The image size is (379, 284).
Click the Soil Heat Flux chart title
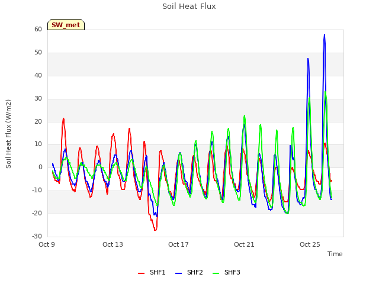(189, 7)
